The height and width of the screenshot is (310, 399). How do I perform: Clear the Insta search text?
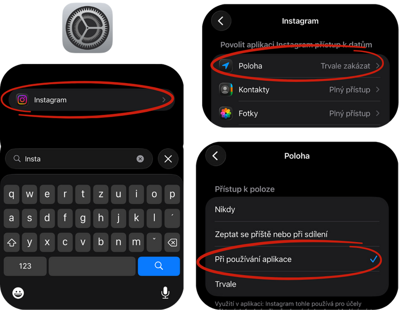(140, 159)
